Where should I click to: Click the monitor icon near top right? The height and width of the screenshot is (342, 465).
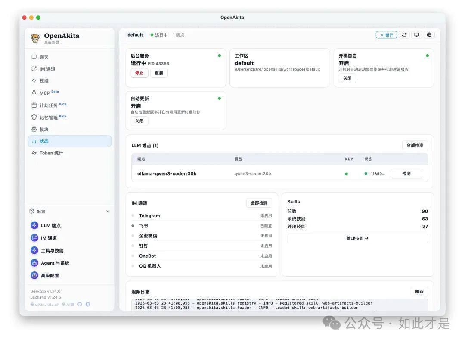(x=416, y=35)
